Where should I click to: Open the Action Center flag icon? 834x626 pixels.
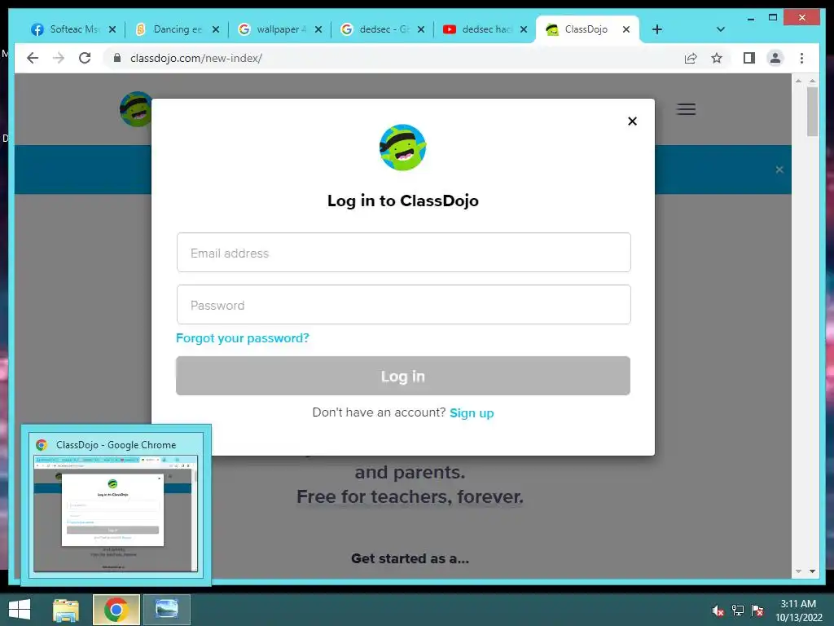click(757, 611)
